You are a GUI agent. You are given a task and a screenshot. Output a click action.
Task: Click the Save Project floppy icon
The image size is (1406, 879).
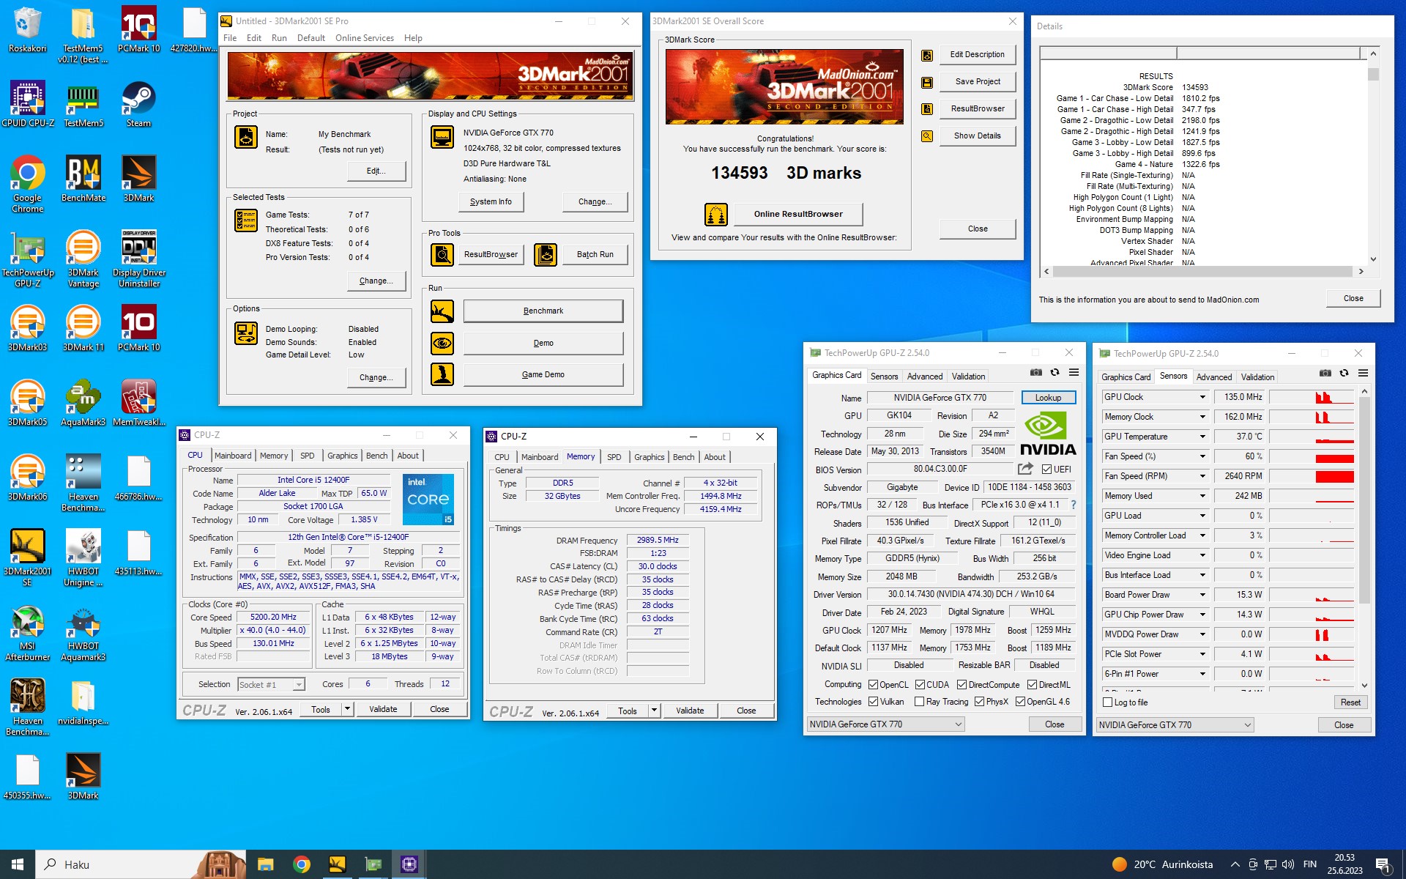(x=927, y=82)
